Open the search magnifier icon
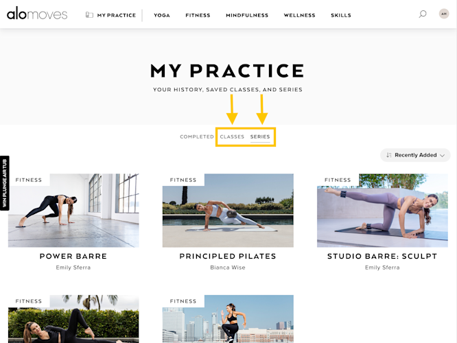Image resolution: width=457 pixels, height=343 pixels. pos(423,14)
